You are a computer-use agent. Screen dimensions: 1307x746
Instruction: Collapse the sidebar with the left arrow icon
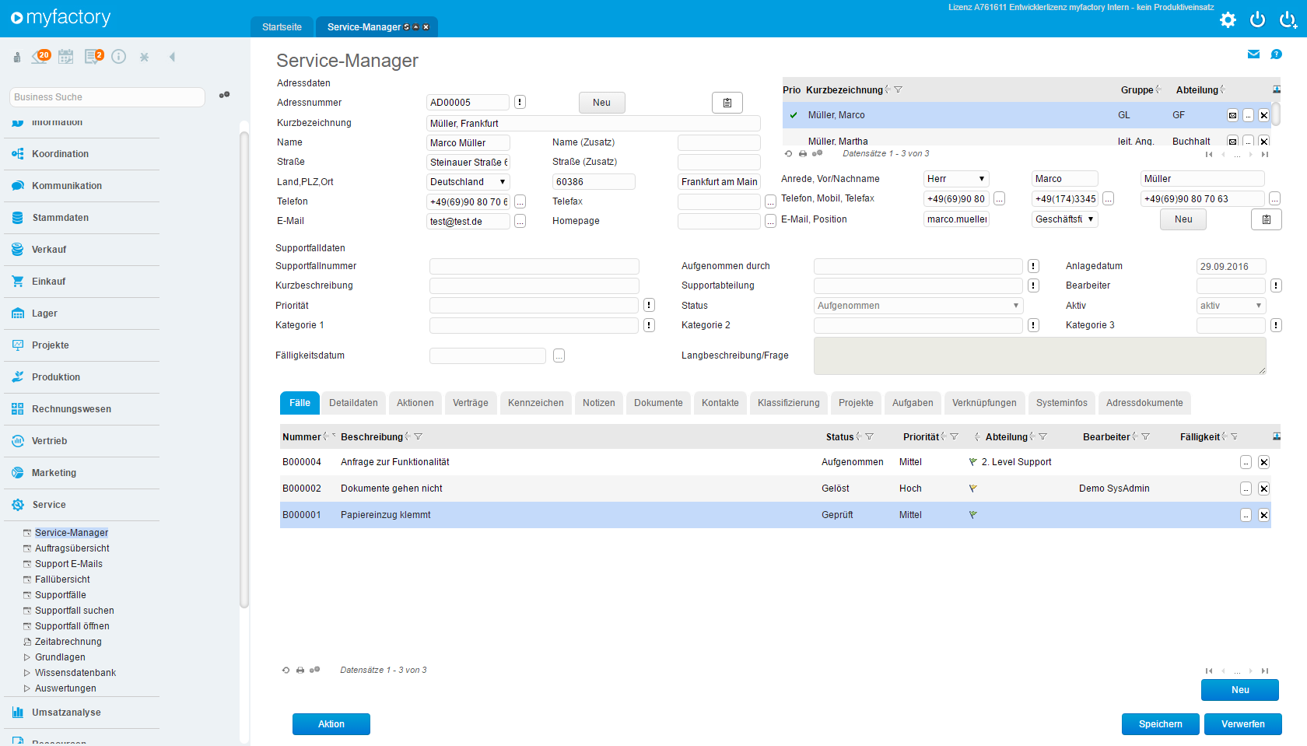[x=172, y=57]
